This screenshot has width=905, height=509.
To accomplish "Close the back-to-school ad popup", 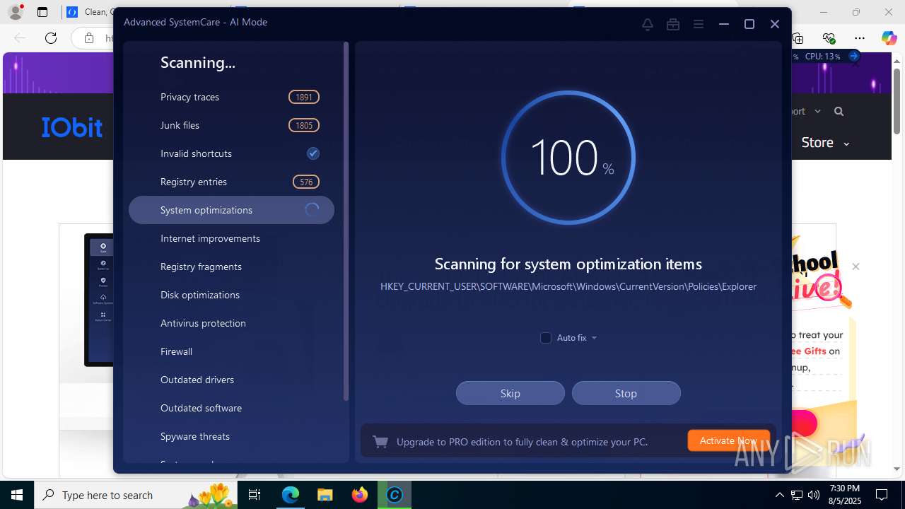I will click(x=856, y=267).
